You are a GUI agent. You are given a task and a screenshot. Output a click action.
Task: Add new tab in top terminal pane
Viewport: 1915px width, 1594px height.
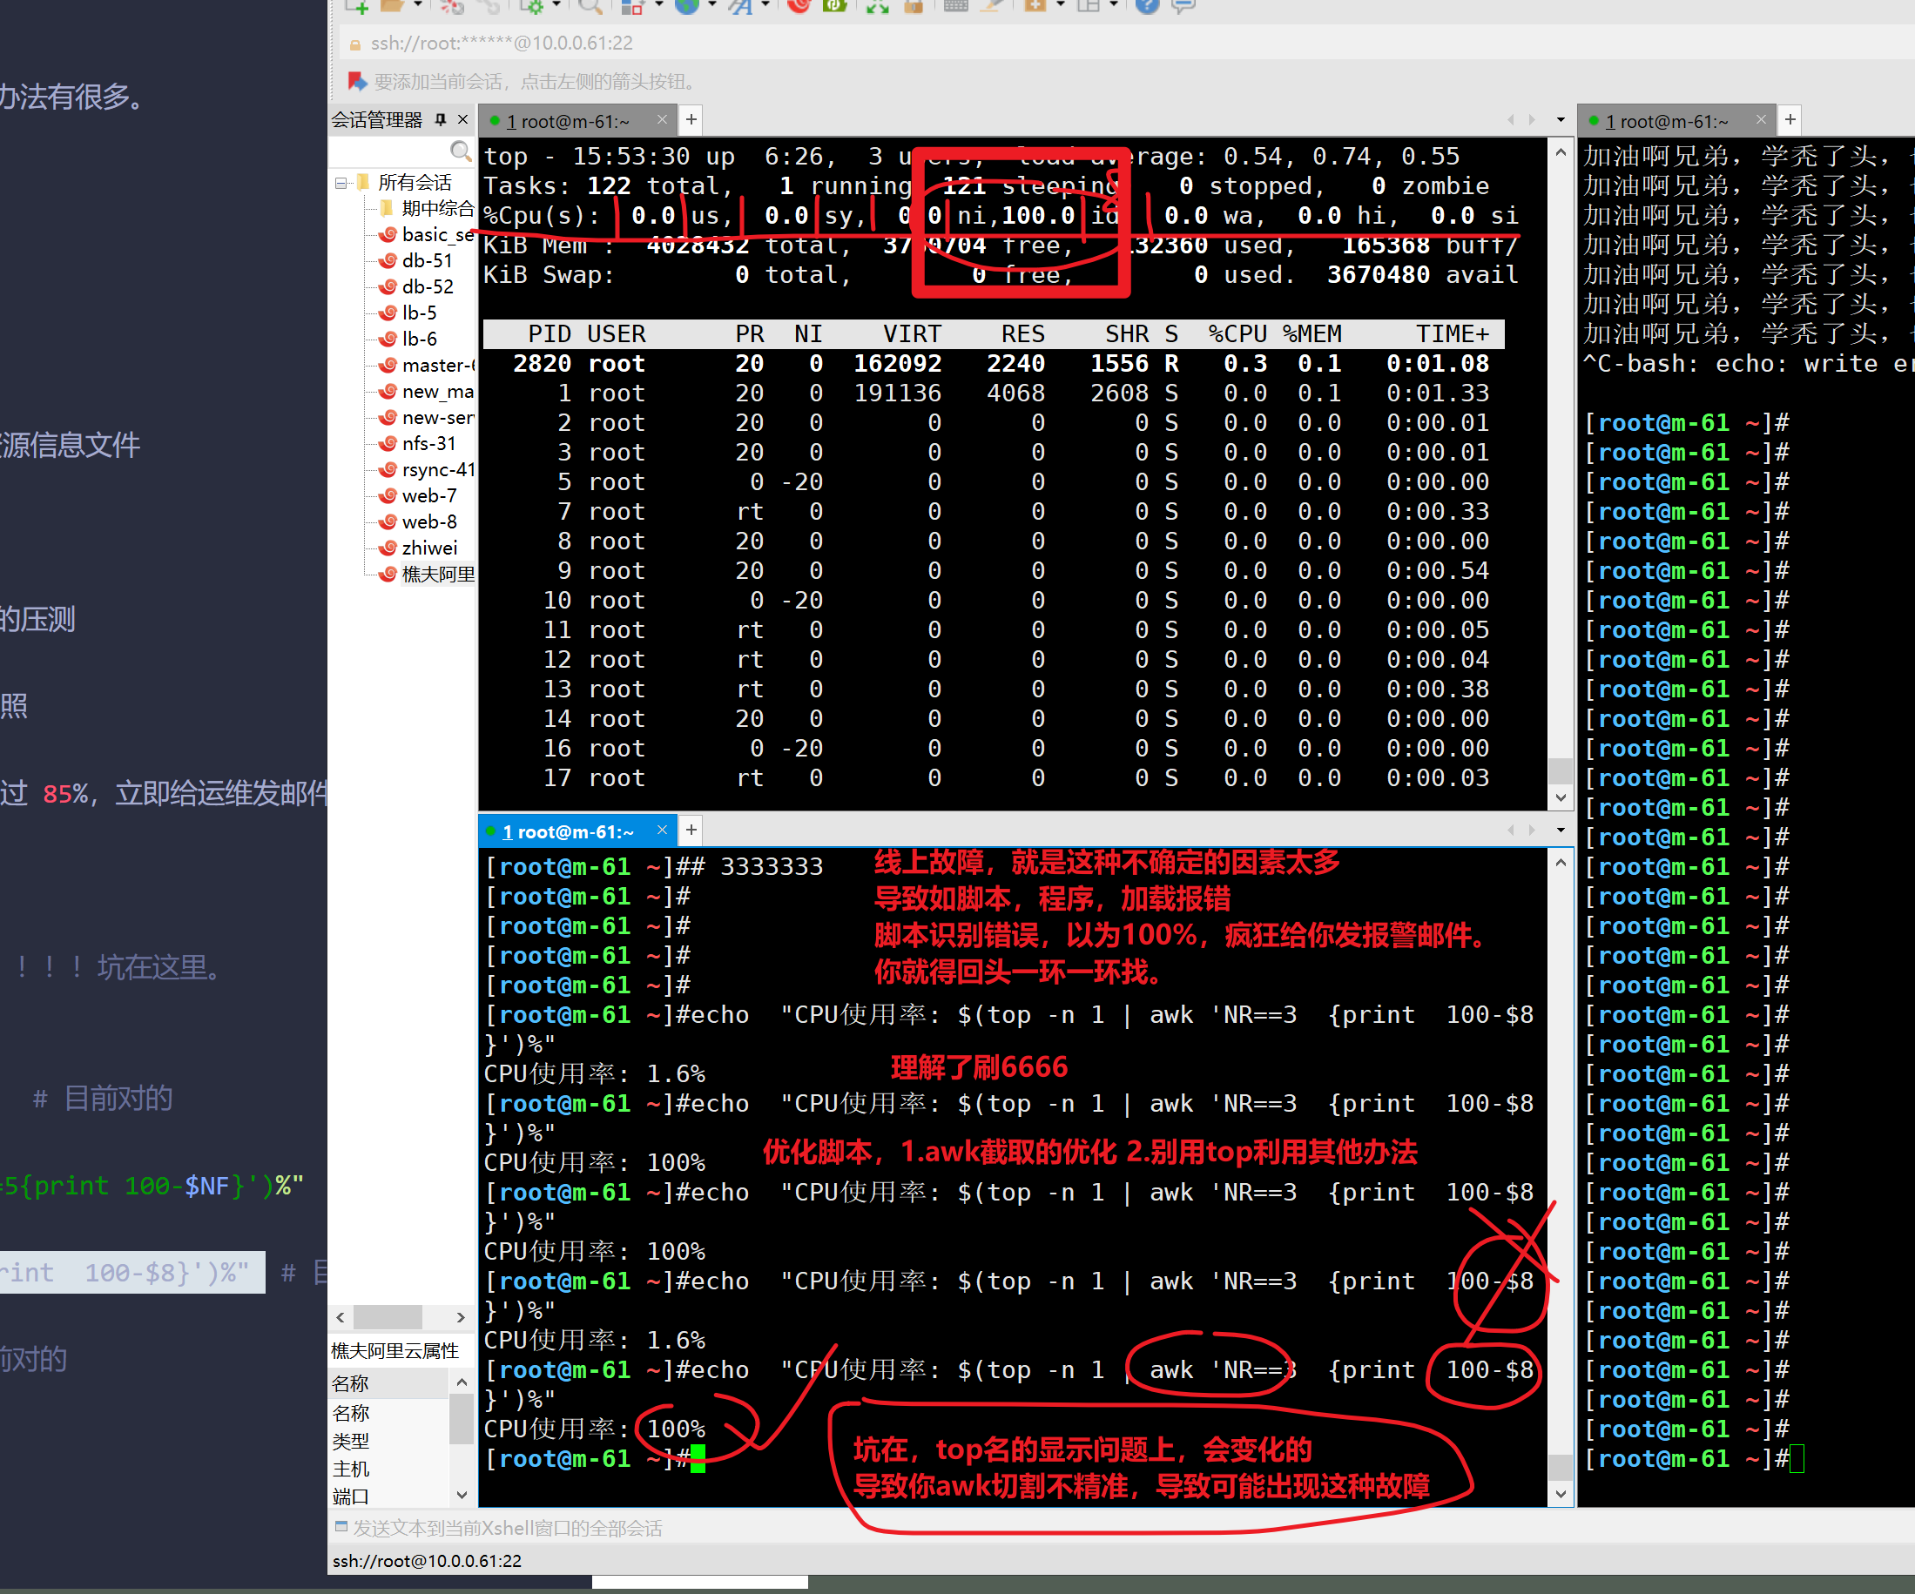tap(691, 119)
